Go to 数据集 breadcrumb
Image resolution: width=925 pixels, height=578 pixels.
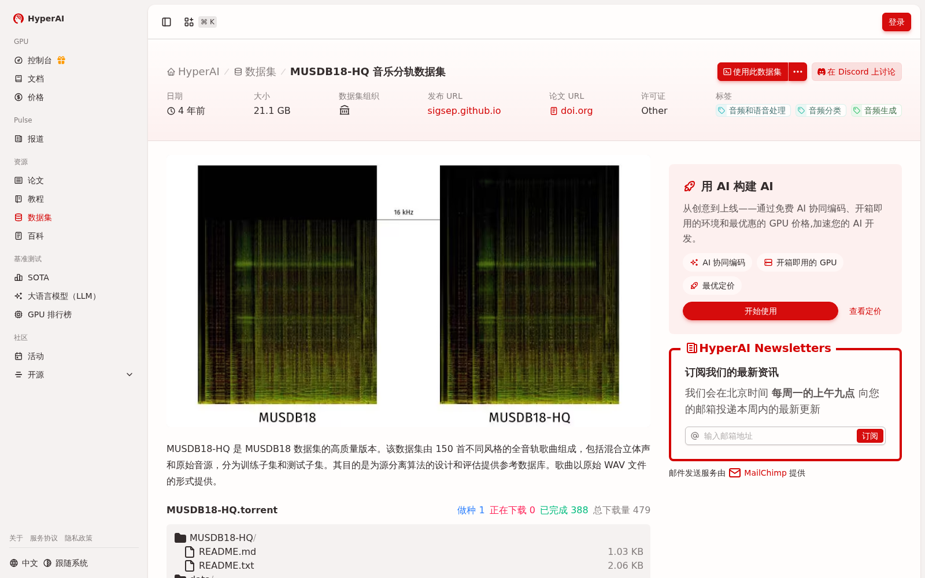[255, 72]
